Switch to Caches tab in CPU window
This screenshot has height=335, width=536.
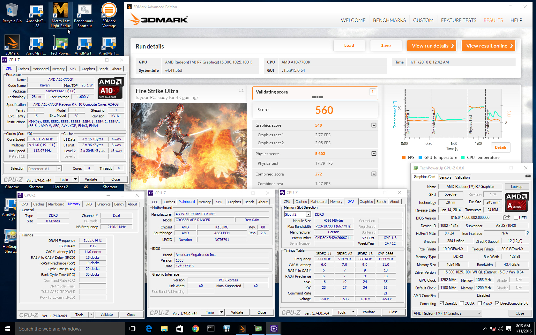click(x=23, y=69)
